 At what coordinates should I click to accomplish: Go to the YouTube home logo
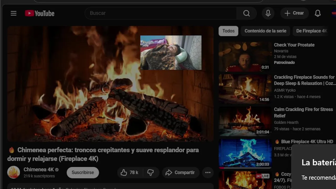tap(40, 13)
